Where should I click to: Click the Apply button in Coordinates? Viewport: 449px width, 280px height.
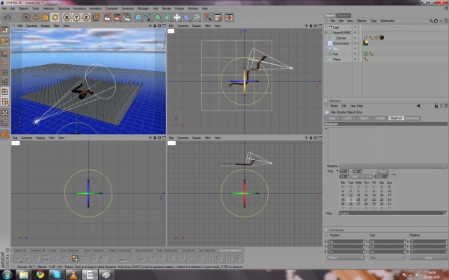pyautogui.click(x=428, y=258)
